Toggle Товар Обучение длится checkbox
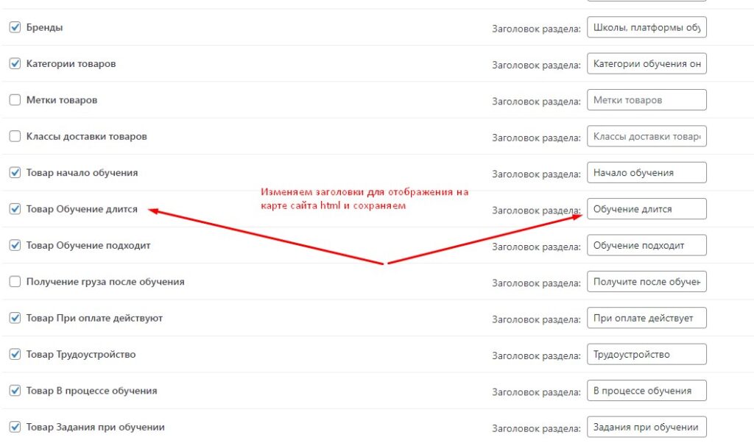Screen dimensions: 754x446 pos(15,209)
